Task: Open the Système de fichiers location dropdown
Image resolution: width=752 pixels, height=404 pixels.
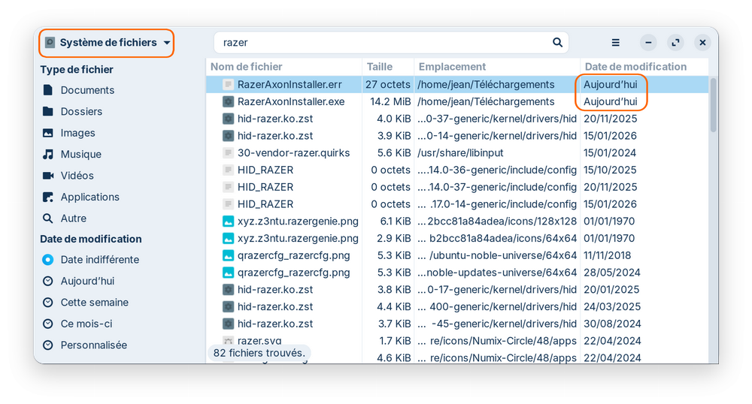Action: pyautogui.click(x=108, y=43)
